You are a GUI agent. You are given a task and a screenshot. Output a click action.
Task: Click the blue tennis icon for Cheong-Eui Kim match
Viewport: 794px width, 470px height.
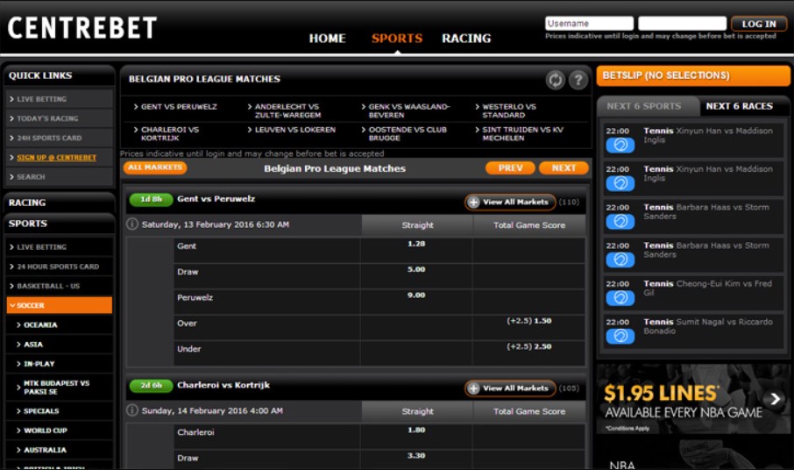620,298
